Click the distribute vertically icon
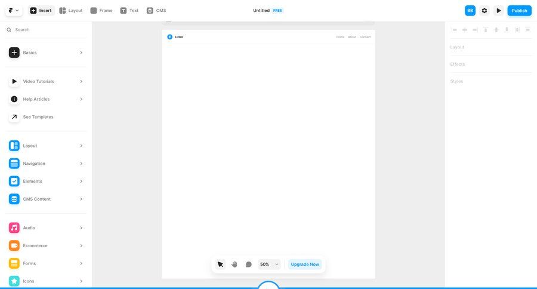Screen dimensions: 537x289 tap(528, 30)
